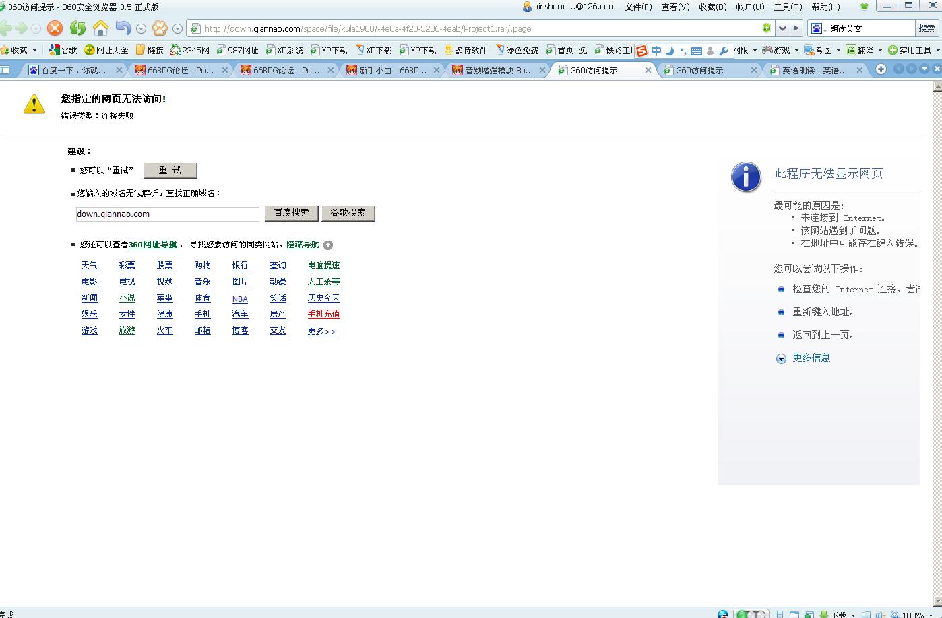Image resolution: width=942 pixels, height=618 pixels.
Task: Open the 多特软件 bookmark
Action: pyautogui.click(x=466, y=50)
